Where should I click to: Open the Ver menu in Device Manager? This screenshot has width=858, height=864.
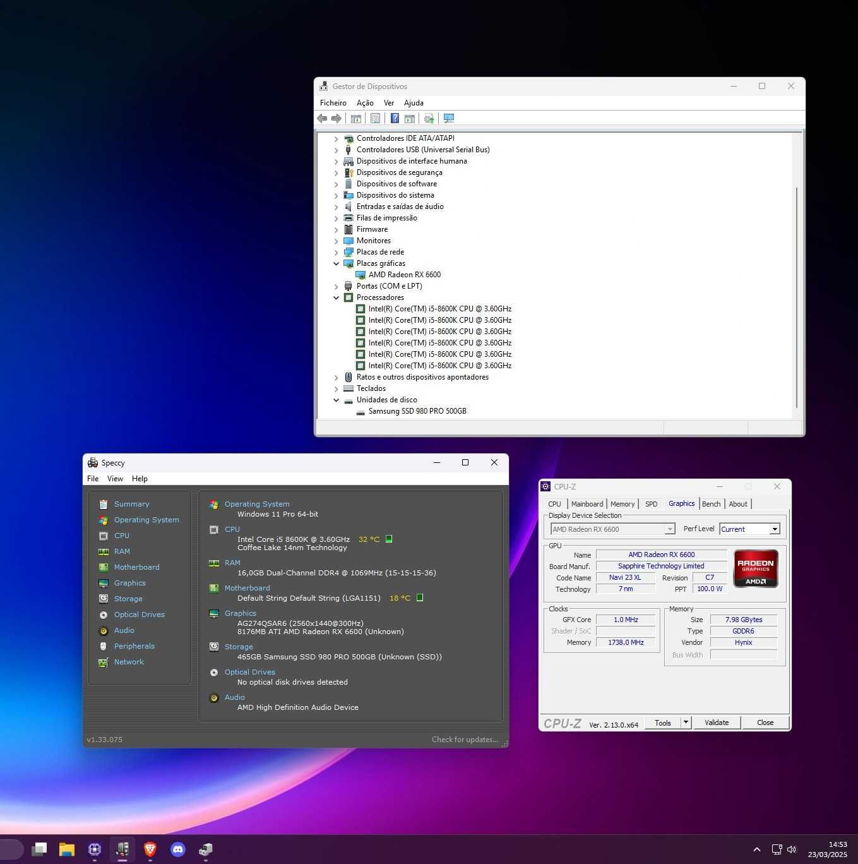pos(389,102)
